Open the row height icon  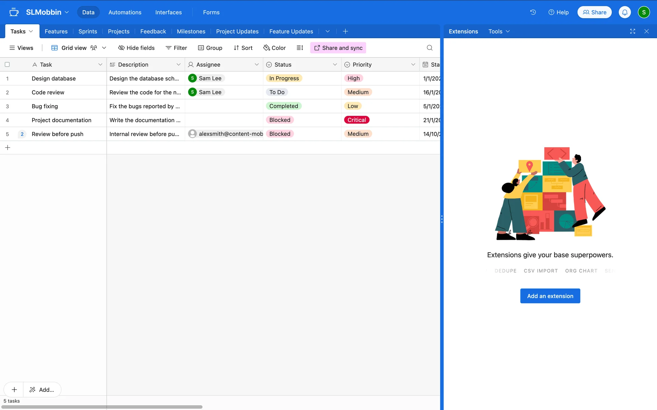click(x=300, y=48)
